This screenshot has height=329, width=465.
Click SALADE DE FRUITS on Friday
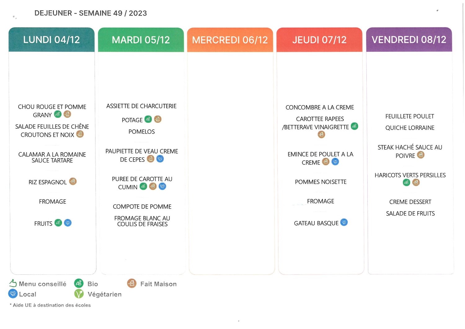[x=410, y=213]
